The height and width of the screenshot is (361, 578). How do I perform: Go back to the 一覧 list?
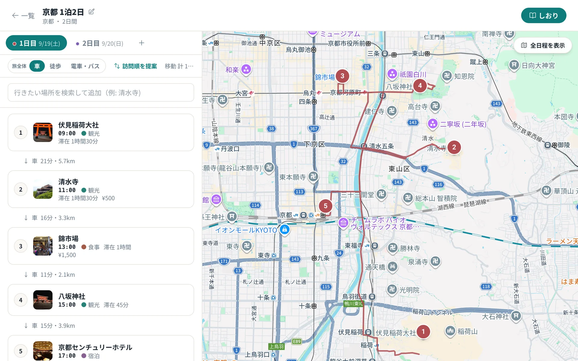(23, 16)
